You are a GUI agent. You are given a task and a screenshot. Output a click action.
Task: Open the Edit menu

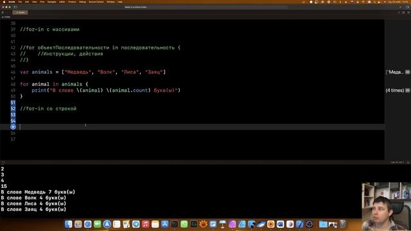tap(27, 2)
